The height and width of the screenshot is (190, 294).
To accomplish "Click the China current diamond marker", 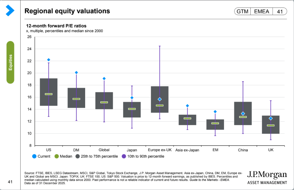I will 243,113.
